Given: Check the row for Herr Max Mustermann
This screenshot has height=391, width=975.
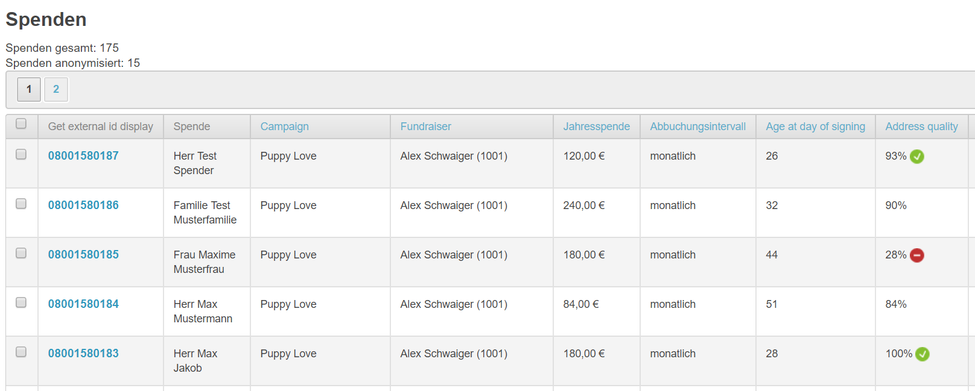Looking at the screenshot, I should (22, 302).
